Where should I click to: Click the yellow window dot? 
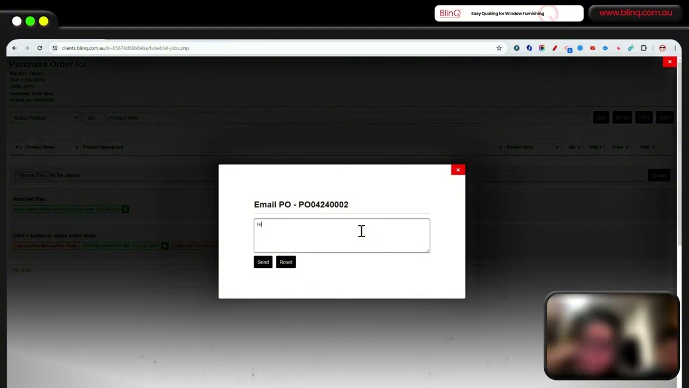pyautogui.click(x=44, y=21)
